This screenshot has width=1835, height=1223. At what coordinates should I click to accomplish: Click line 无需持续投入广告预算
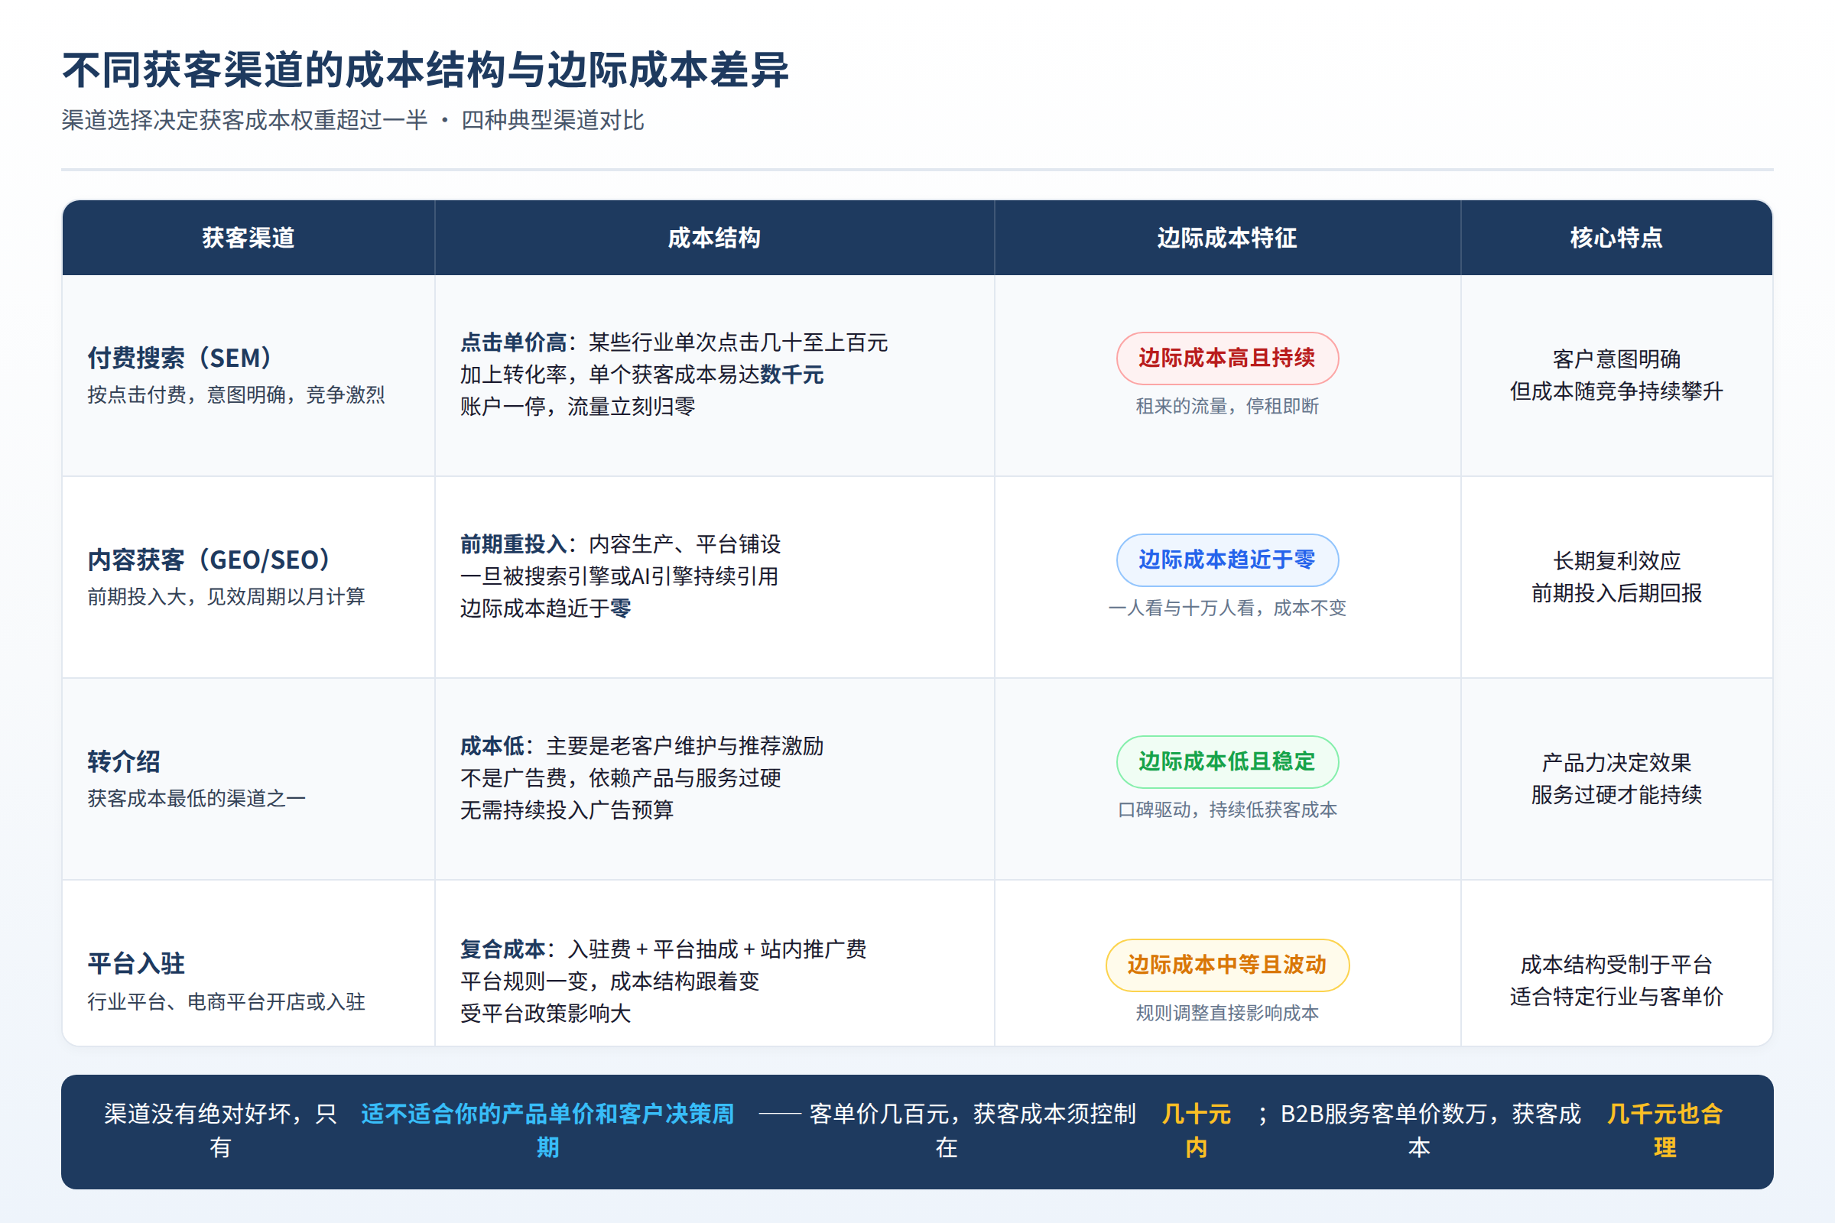[x=567, y=810]
